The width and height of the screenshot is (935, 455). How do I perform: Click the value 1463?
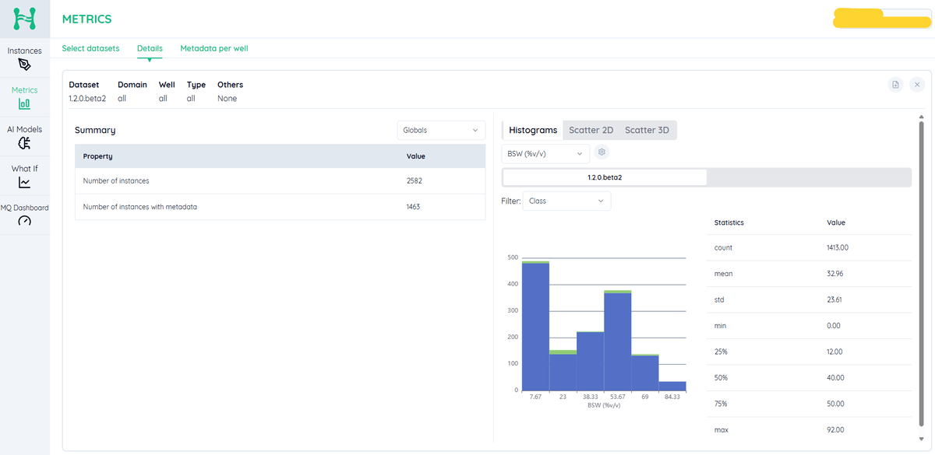(x=414, y=207)
